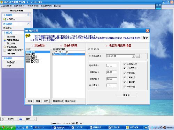Click the blue 窗口 icon in the bottom toolbar
Viewport: 174px width, 130px height.
point(21,119)
